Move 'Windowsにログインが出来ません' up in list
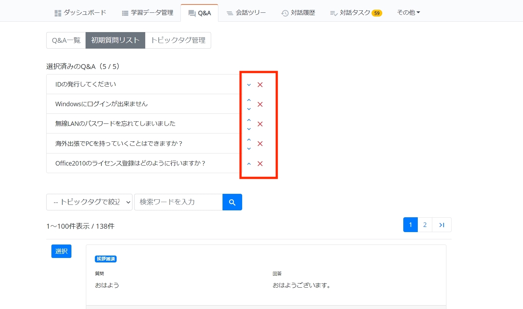 point(249,100)
